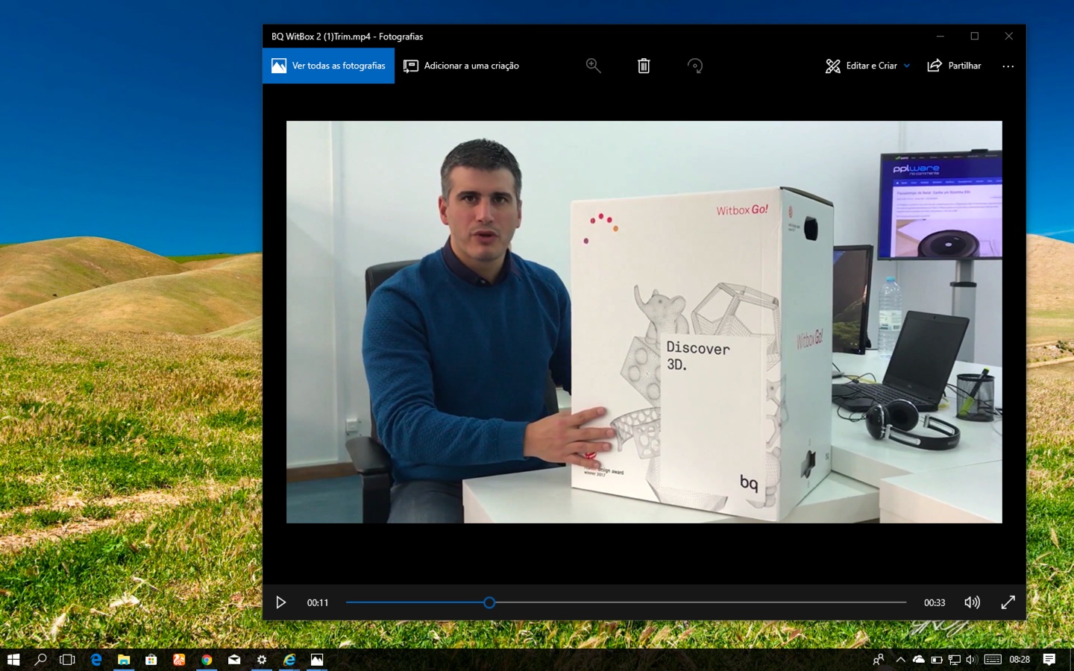Click the video progress slider handle
Viewport: 1074px width, 671px height.
[x=489, y=602]
